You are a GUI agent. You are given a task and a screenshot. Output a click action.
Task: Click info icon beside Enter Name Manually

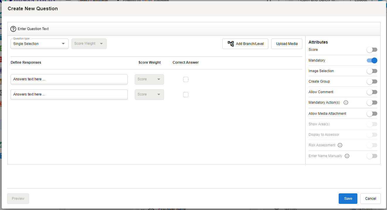pos(347,156)
